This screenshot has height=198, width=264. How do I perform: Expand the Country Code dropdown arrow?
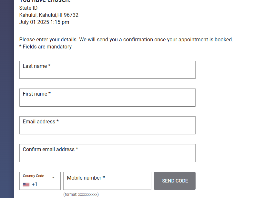53,177
